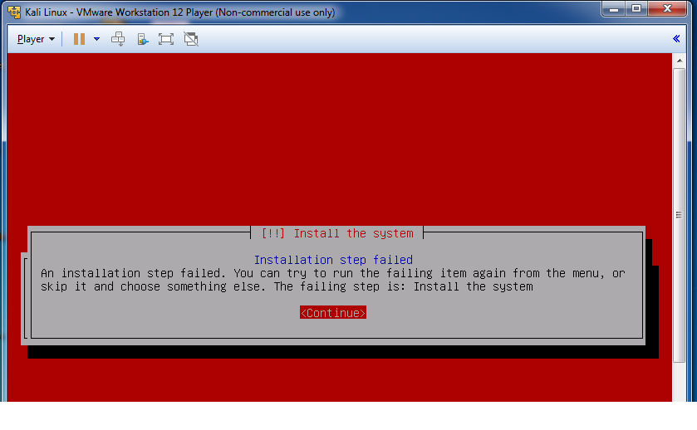697x430 pixels.
Task: Pause the virtual machine
Action: point(79,39)
